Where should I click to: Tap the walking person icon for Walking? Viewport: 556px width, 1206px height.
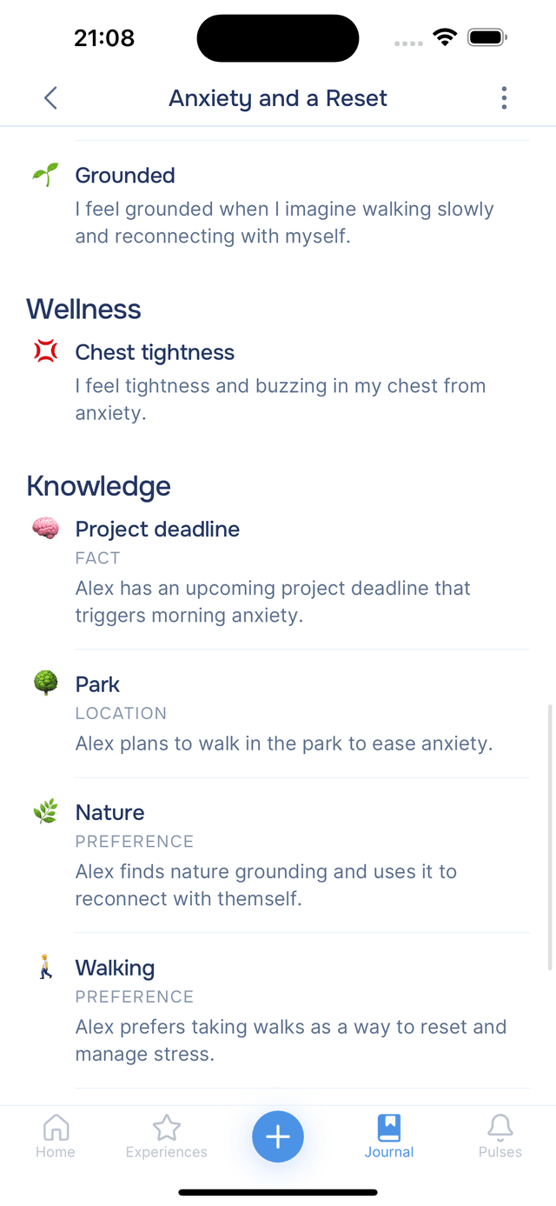(44, 967)
